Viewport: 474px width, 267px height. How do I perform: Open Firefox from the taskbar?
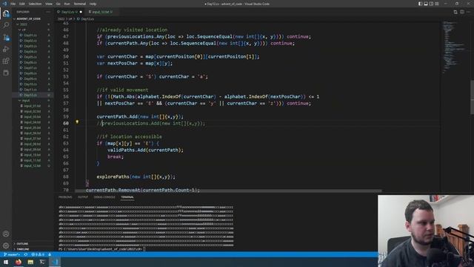(x=18, y=262)
